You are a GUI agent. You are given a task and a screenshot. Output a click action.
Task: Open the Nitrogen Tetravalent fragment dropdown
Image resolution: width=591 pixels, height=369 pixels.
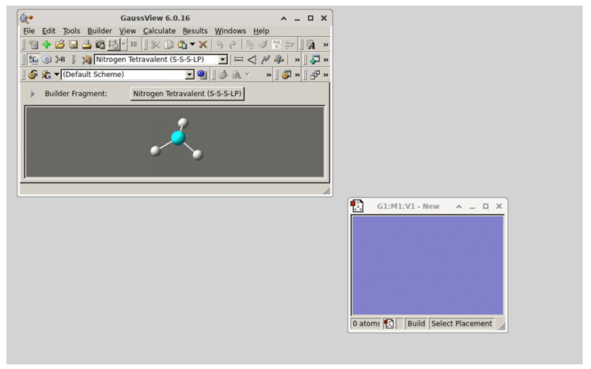[223, 59]
